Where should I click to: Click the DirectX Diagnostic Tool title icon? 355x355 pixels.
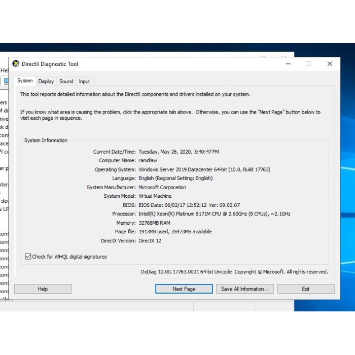tap(16, 64)
